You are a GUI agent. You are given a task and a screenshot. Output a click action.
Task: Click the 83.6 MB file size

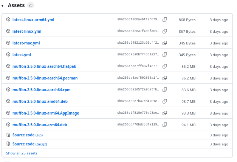click(x=189, y=90)
